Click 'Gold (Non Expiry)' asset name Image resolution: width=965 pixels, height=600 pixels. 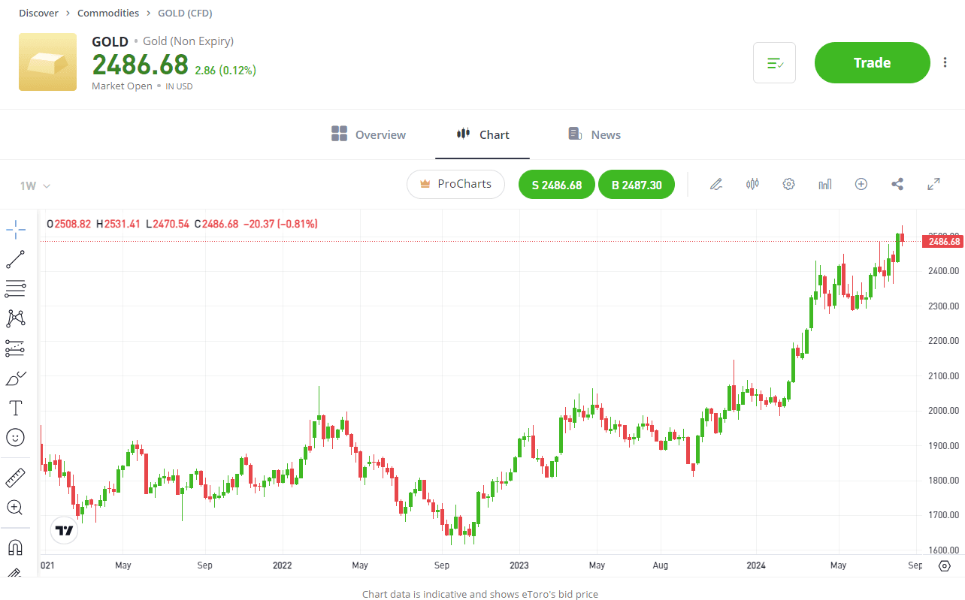tap(188, 41)
